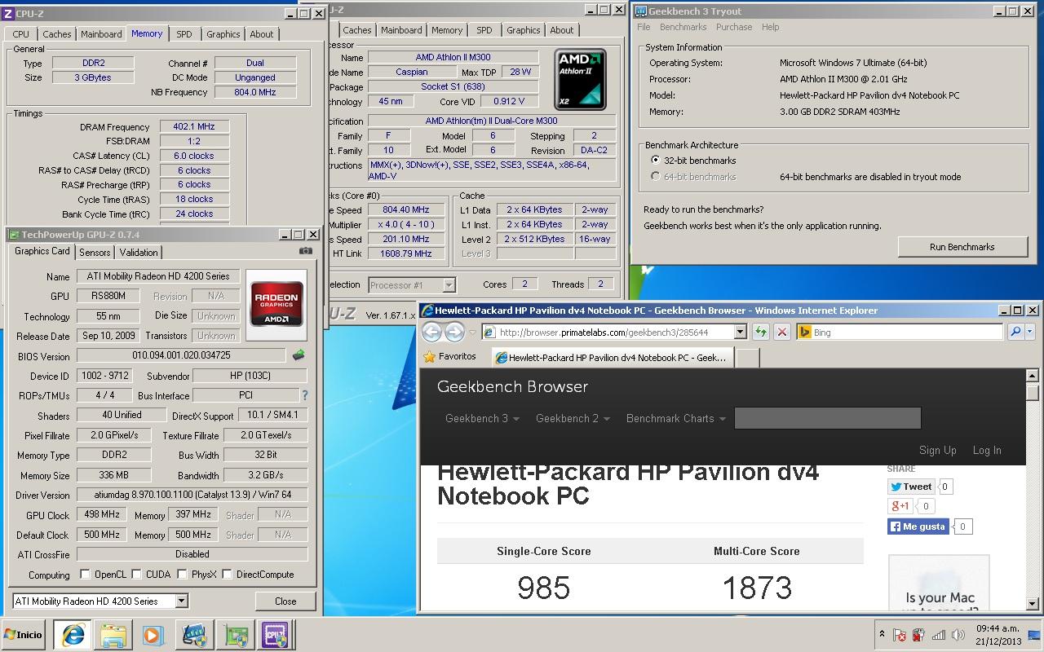
Task: Expand the Benchmark Charts navigation dropdown
Action: [675, 418]
